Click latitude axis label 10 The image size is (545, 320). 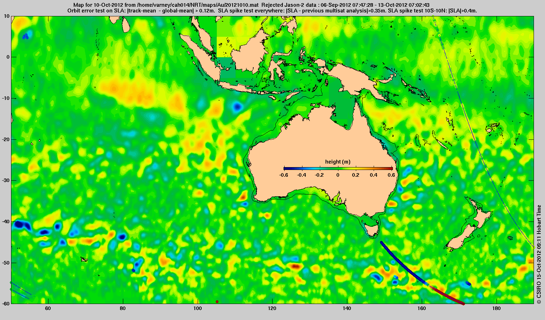(x=7, y=16)
